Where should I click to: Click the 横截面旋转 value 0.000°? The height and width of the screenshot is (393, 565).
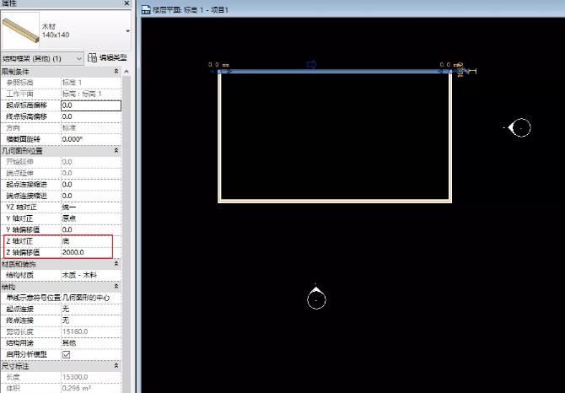point(91,139)
